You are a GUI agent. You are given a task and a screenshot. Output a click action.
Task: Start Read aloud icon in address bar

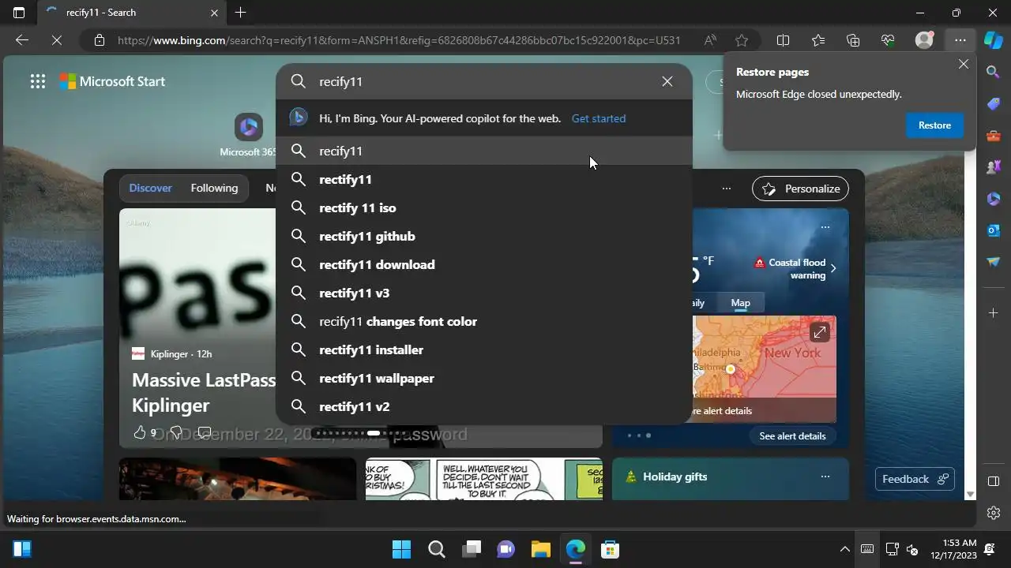click(x=710, y=40)
